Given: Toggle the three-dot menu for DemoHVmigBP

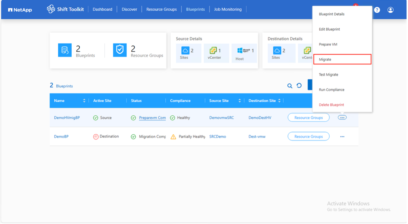Looking at the screenshot, I should click(x=342, y=118).
